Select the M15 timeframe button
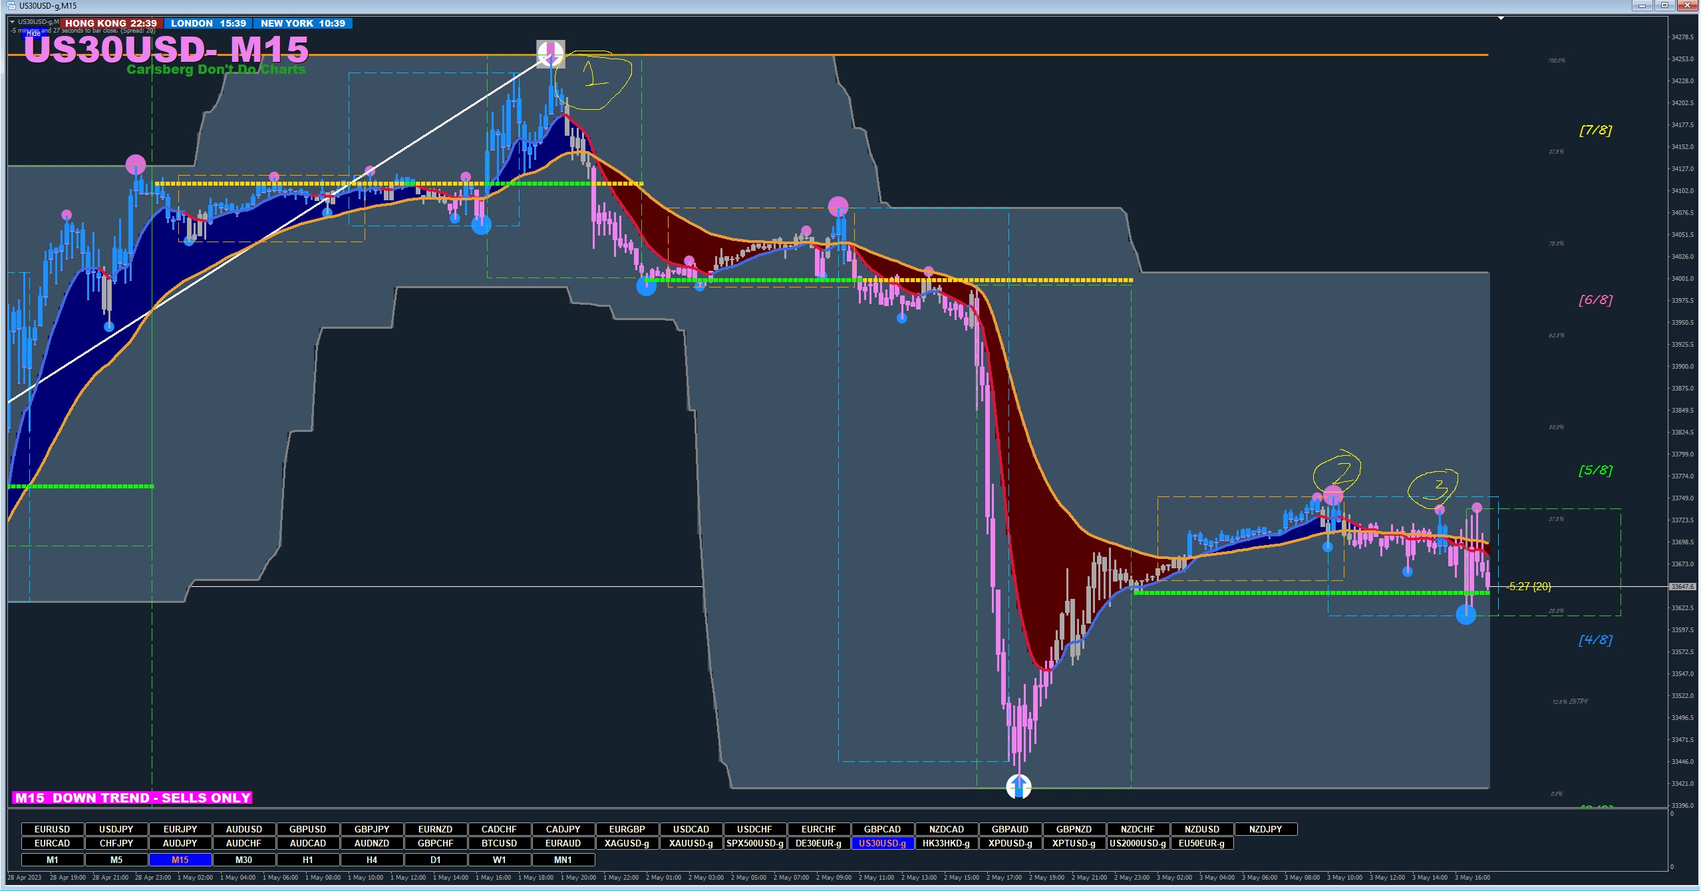This screenshot has height=891, width=1701. pos(180,860)
